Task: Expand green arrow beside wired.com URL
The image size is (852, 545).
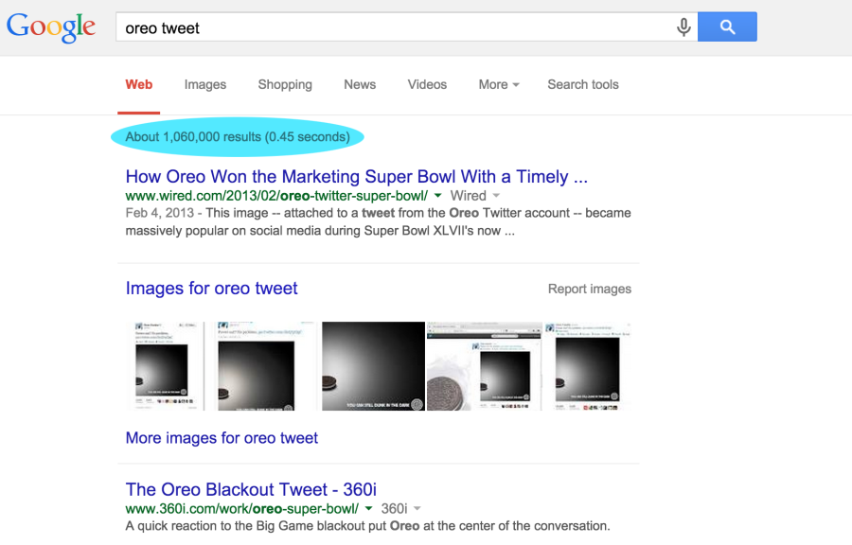Action: click(x=437, y=195)
